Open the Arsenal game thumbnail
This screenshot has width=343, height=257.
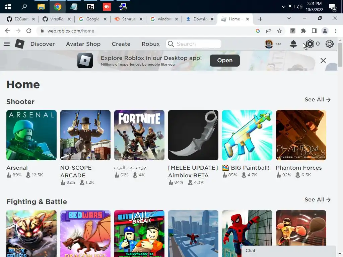(31, 135)
